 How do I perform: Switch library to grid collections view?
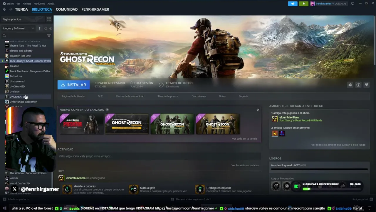point(49,19)
